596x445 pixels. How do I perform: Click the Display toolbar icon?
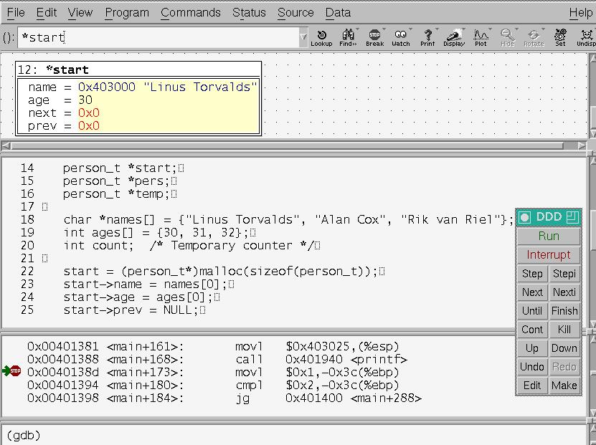(454, 38)
